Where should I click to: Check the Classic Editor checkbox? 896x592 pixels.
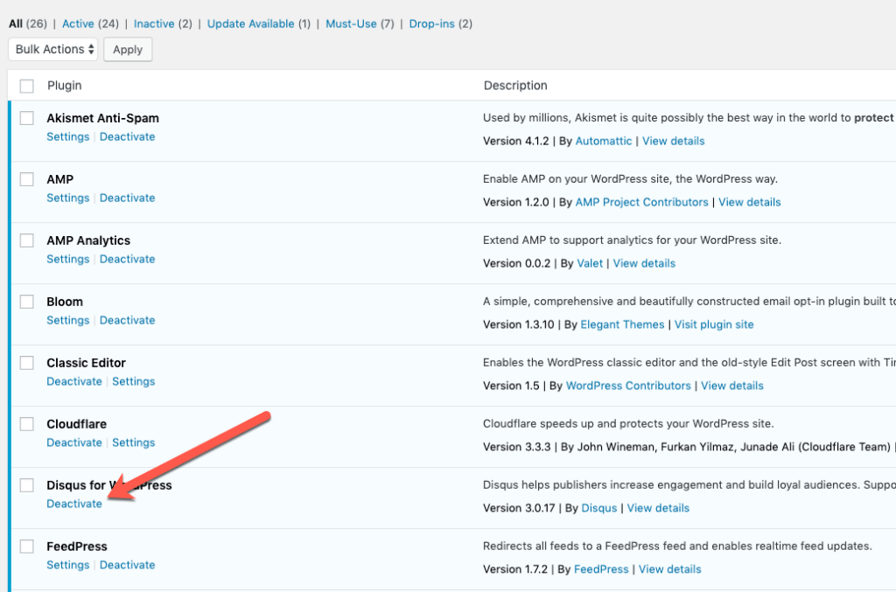27,363
